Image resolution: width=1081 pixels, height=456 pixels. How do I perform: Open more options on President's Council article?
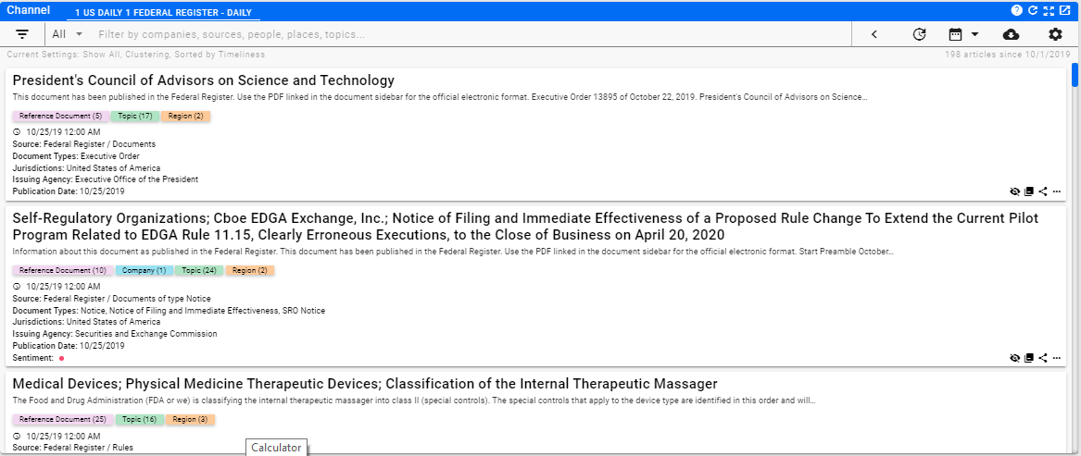pos(1057,191)
